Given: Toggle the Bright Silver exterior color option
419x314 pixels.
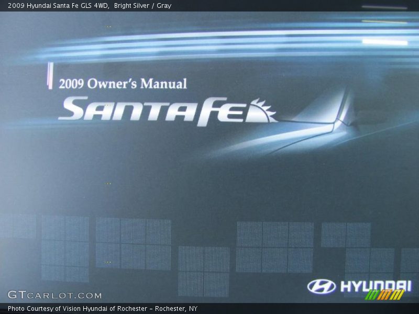Looking at the screenshot, I should pos(131,6).
